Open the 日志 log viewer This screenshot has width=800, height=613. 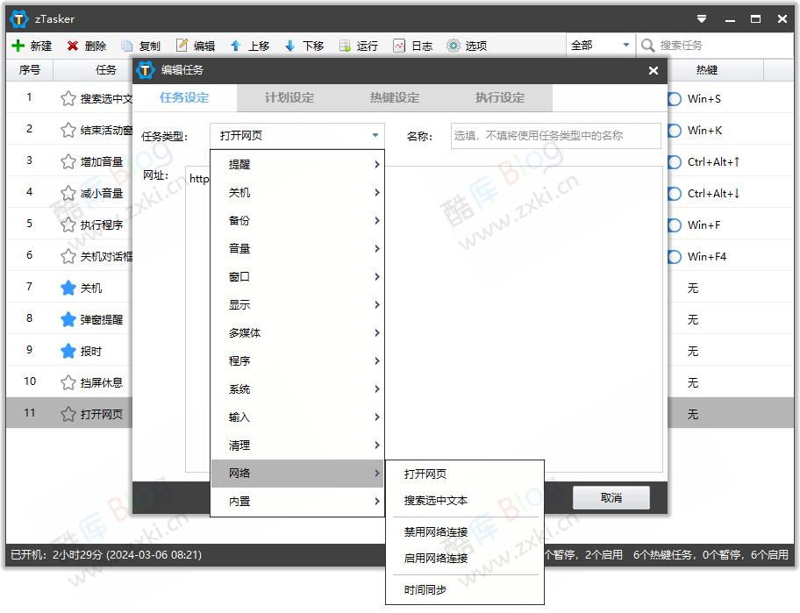click(x=412, y=45)
